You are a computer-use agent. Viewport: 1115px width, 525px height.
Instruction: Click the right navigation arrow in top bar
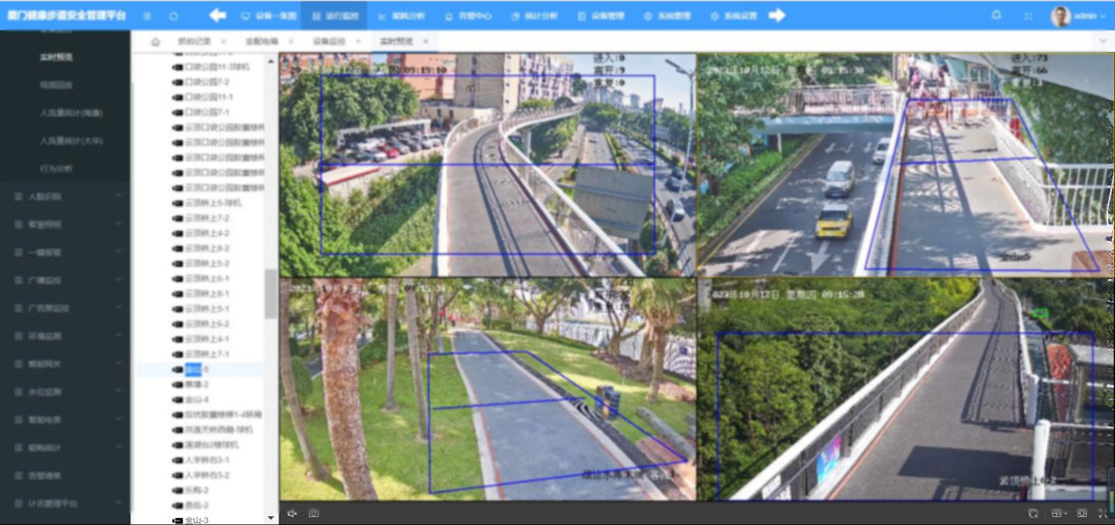[778, 16]
